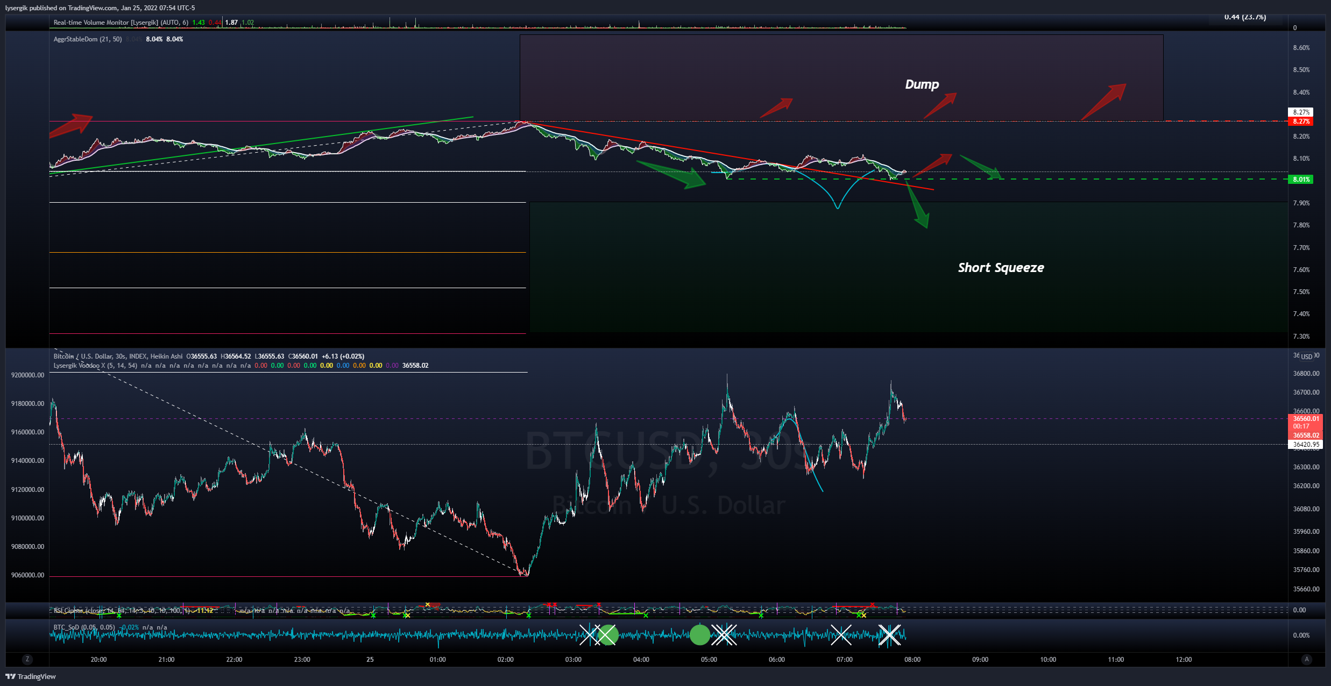This screenshot has height=686, width=1331.
Task: Click the 9060000.00 value on the left scale
Action: tap(27, 575)
